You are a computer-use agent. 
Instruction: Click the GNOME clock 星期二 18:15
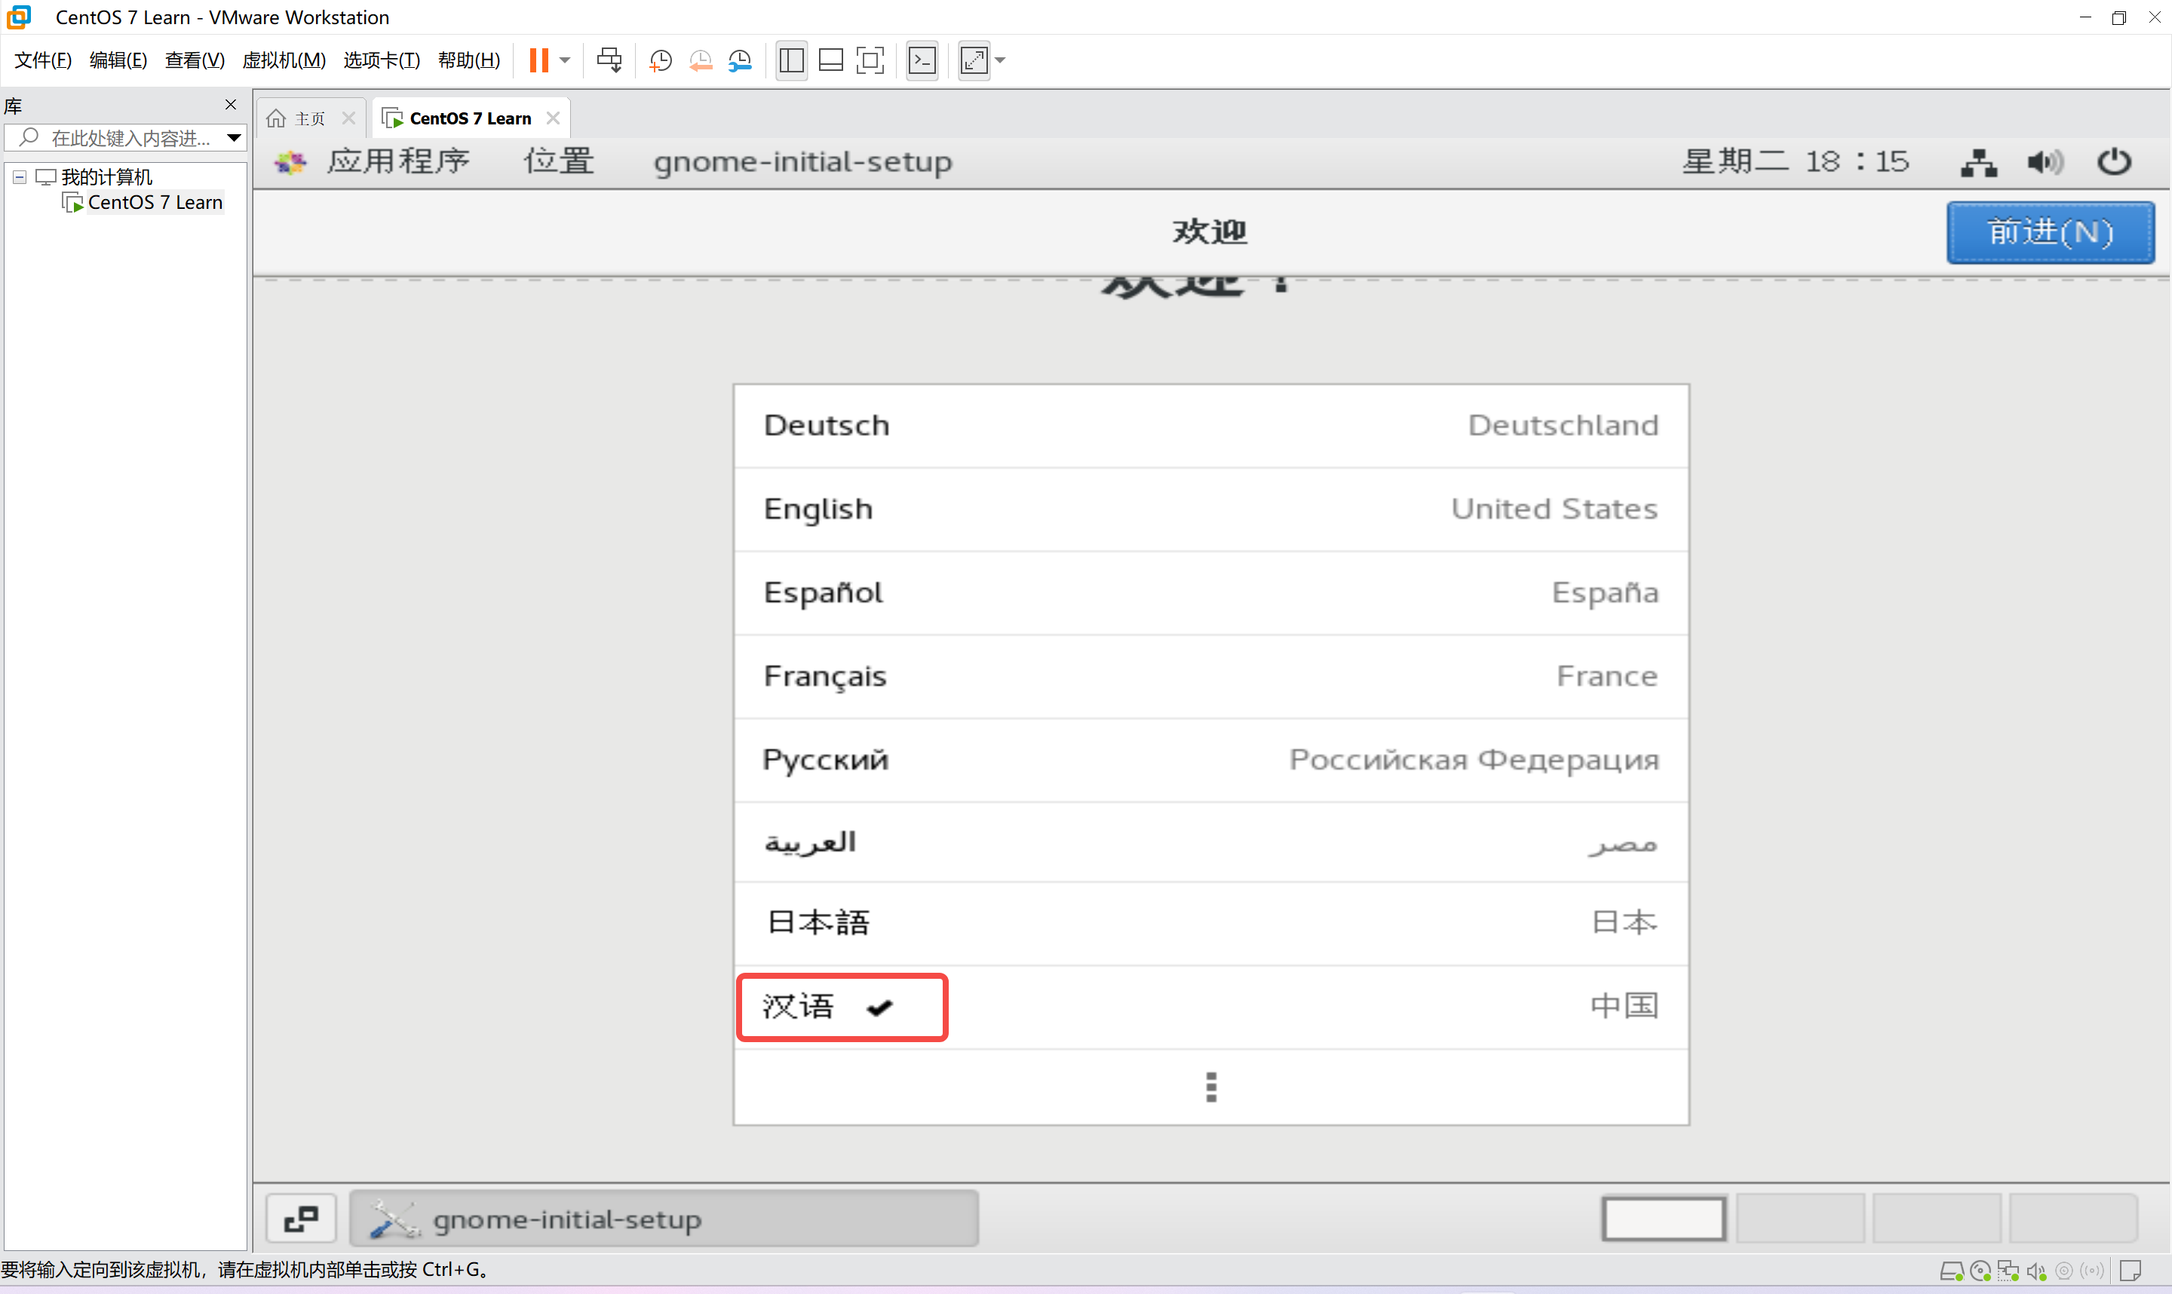coord(1796,162)
